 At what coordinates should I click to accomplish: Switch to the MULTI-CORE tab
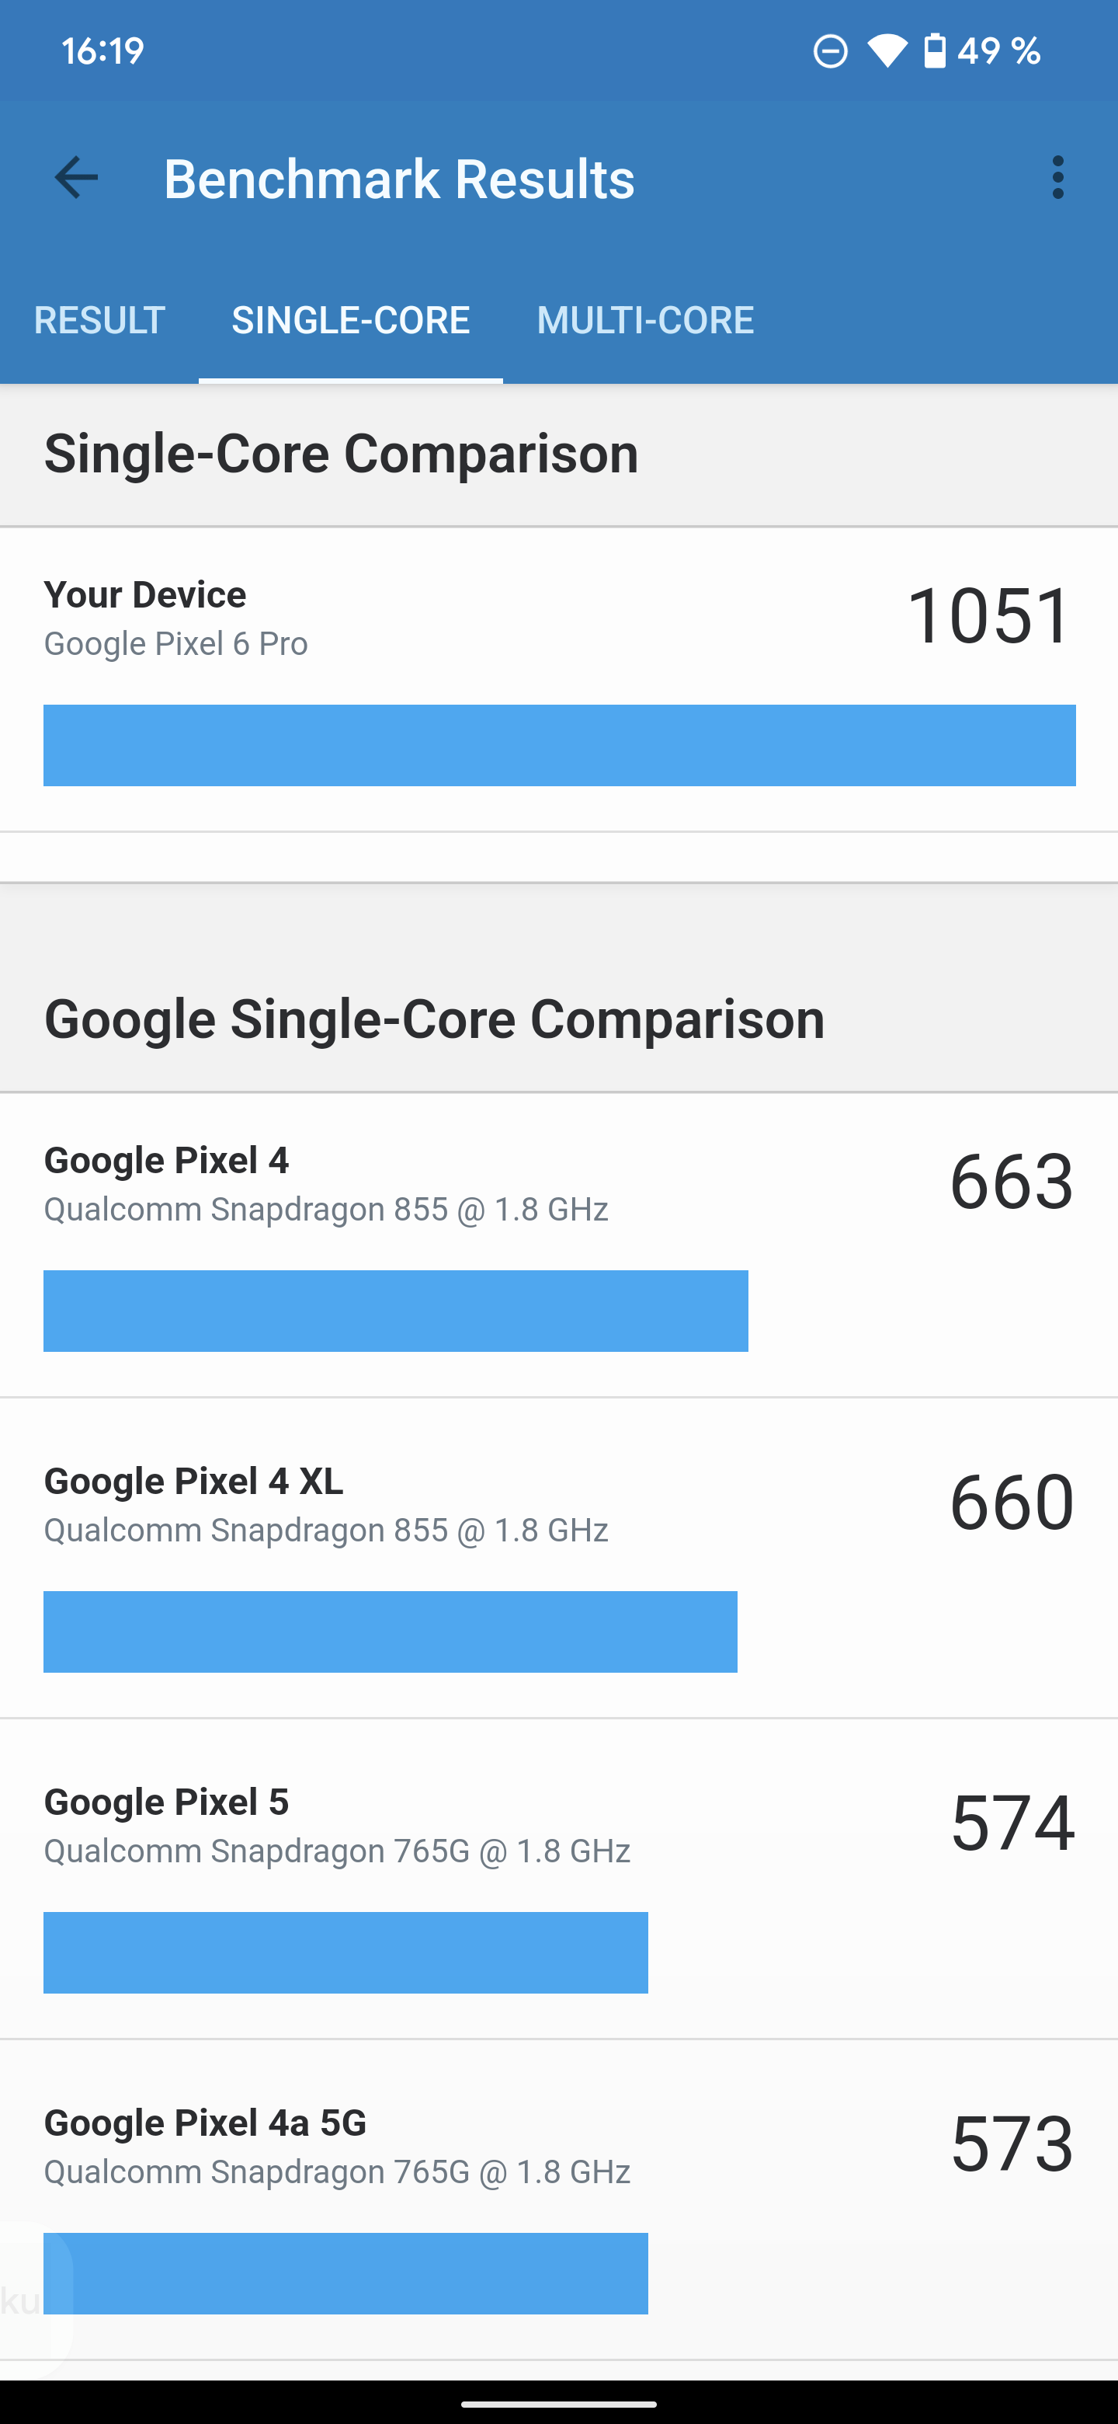coord(644,320)
